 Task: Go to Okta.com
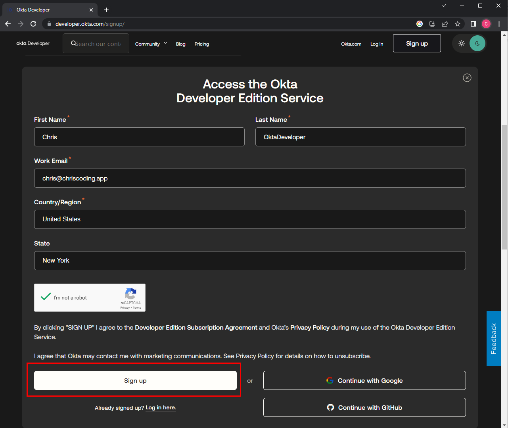351,44
